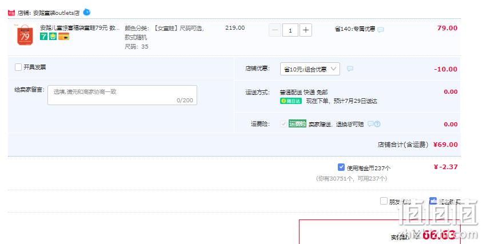Click the green 隔日达 next-day delivery badge
The height and width of the screenshot is (244, 483).
pos(291,101)
